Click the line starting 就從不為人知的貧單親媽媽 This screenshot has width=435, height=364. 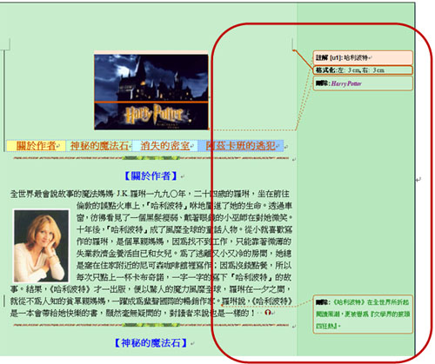click(x=151, y=301)
